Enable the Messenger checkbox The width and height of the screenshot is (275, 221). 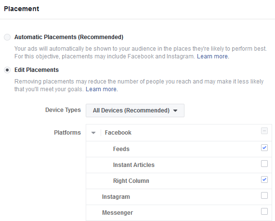264,211
